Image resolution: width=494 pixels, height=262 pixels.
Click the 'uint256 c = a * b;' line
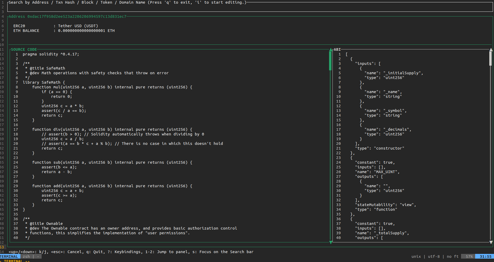(63, 106)
